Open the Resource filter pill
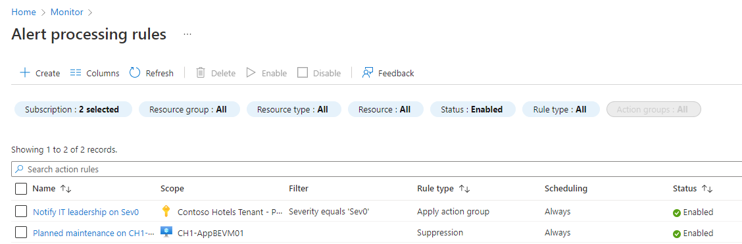742x244 pixels. tap(385, 109)
